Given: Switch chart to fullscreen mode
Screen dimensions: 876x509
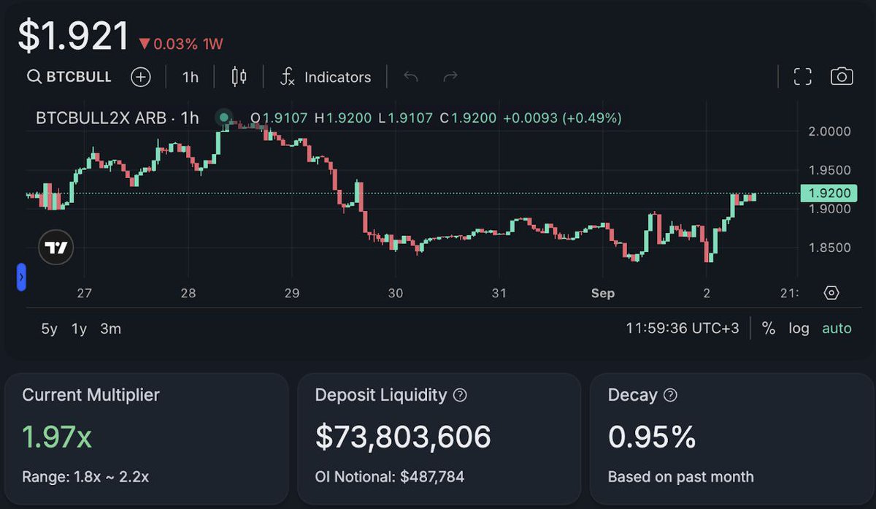Looking at the screenshot, I should tap(802, 77).
